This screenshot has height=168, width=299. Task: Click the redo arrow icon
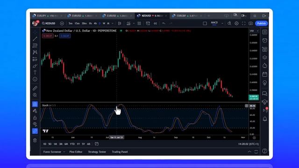tap(171, 23)
